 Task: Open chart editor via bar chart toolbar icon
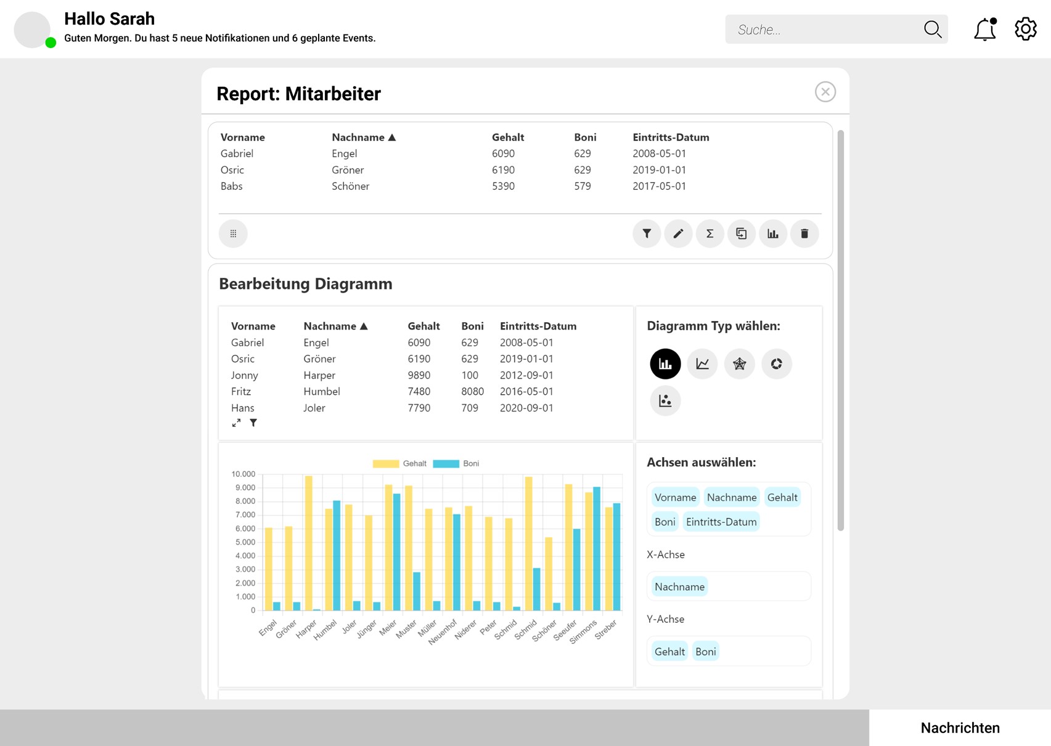pos(773,233)
